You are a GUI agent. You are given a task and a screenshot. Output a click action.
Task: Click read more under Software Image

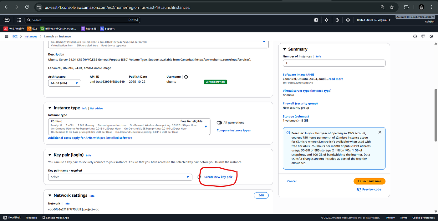point(336,79)
